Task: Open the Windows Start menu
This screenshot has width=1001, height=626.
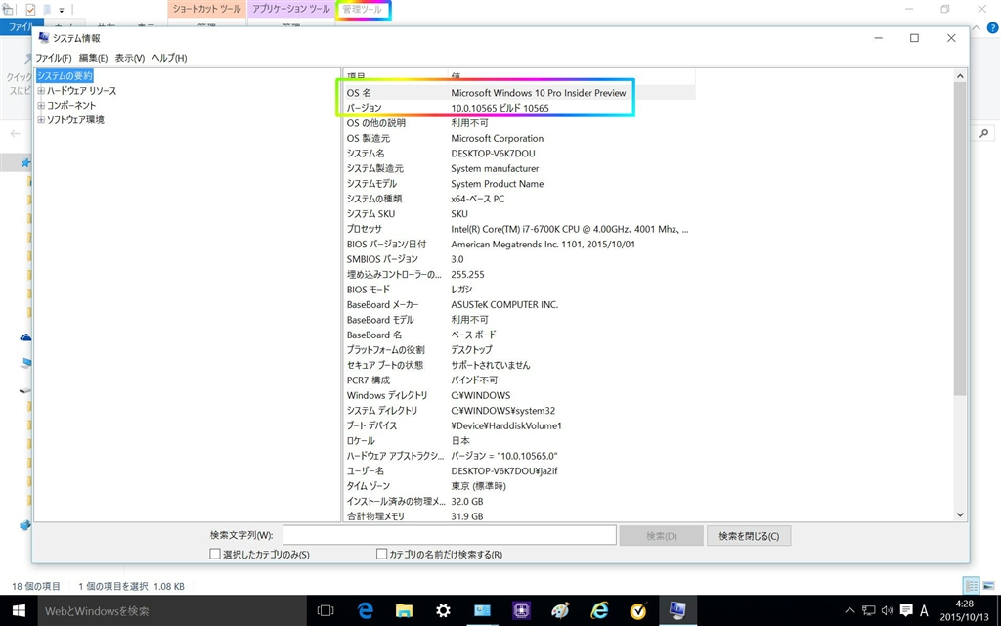Action: (19, 610)
